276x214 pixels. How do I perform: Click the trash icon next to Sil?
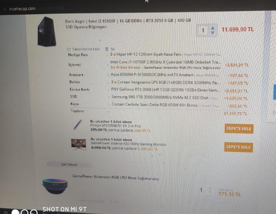[x=107, y=49]
